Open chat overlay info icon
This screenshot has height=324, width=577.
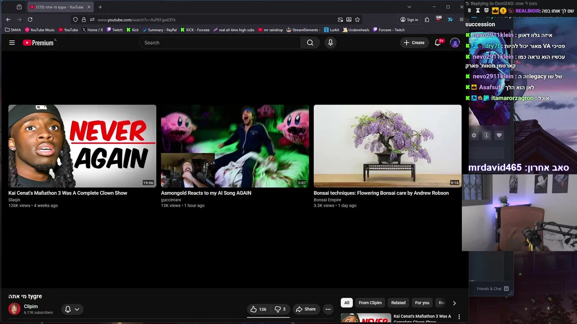486,135
